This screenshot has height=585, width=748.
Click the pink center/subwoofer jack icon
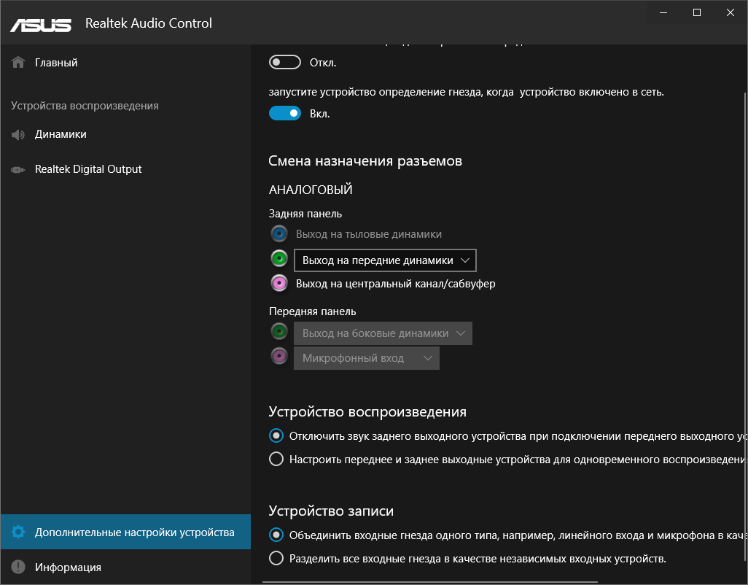point(278,283)
